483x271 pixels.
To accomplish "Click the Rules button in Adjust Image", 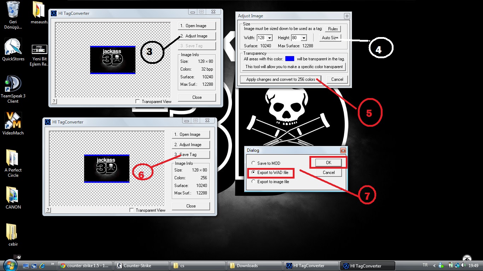I will coord(333,29).
